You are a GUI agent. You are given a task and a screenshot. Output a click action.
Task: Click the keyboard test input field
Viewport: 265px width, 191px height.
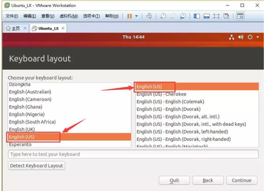[x=133, y=154]
